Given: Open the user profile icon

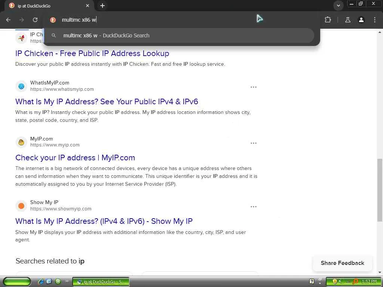Looking at the screenshot, I should pyautogui.click(x=361, y=20).
